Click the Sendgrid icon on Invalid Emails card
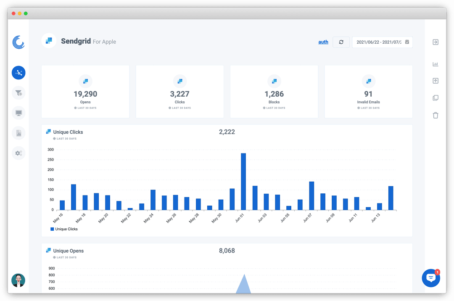454x301 pixels. click(369, 81)
